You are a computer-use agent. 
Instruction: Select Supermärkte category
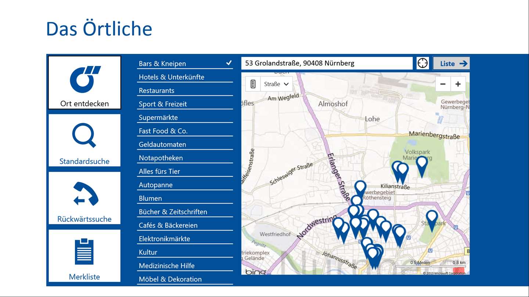click(185, 117)
